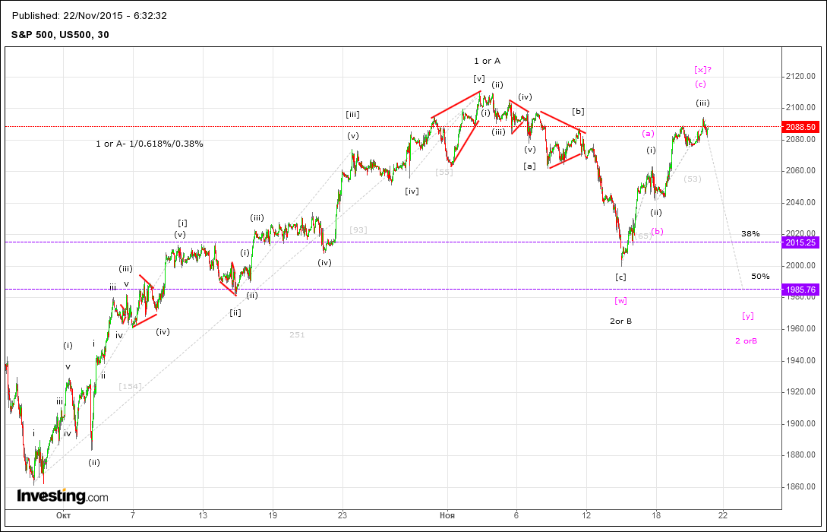The image size is (827, 532).
Task: Click the 2060.00 price axis value
Action: pos(801,171)
